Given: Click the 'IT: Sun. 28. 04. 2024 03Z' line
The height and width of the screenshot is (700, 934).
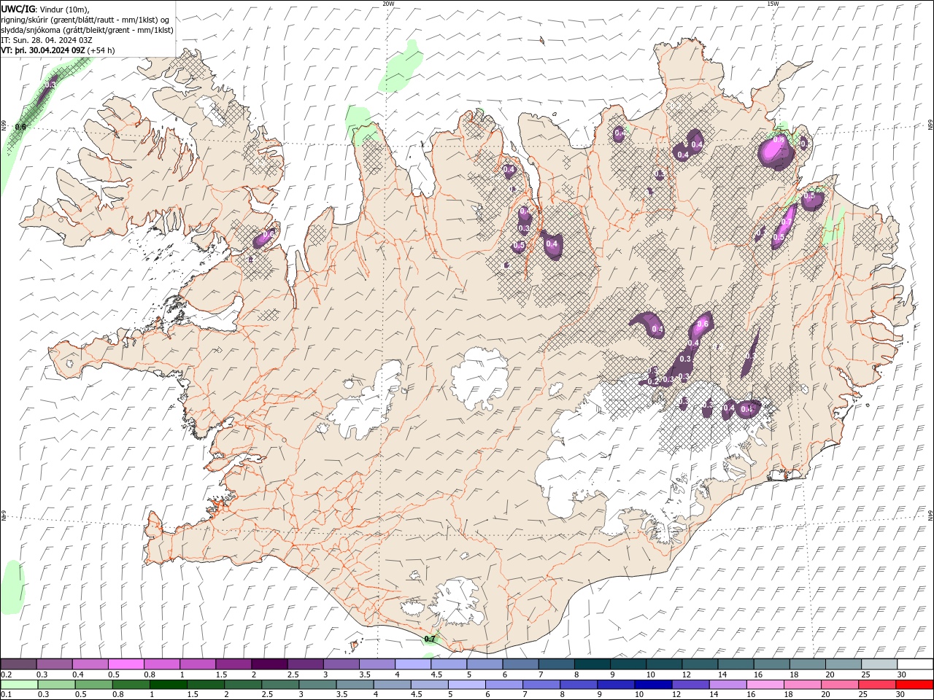Looking at the screenshot, I should point(47,40).
